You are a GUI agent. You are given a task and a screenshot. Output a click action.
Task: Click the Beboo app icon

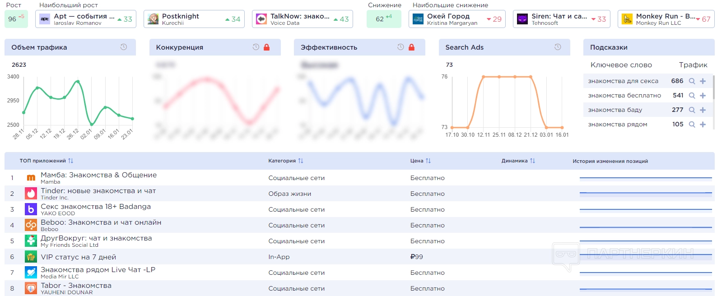tap(31, 225)
